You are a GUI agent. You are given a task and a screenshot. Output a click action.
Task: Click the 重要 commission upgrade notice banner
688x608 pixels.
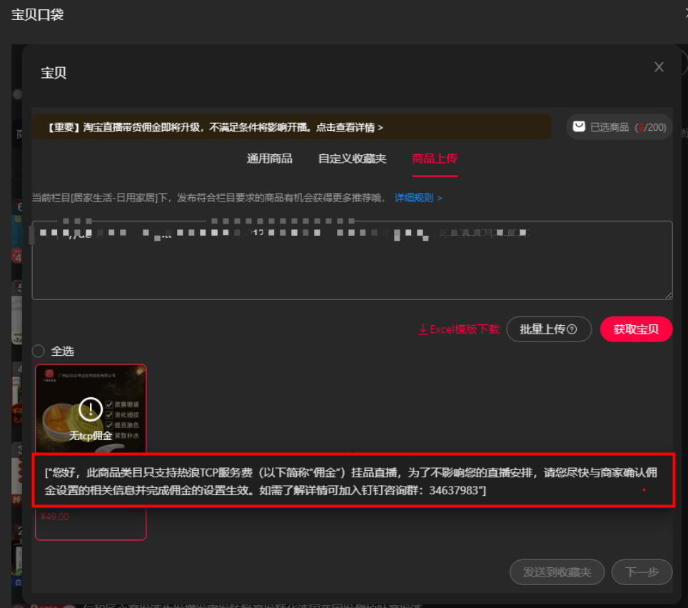292,127
